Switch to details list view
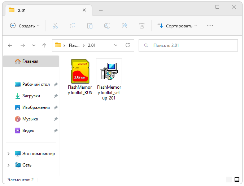This screenshot has height=186, width=244. (x=228, y=180)
